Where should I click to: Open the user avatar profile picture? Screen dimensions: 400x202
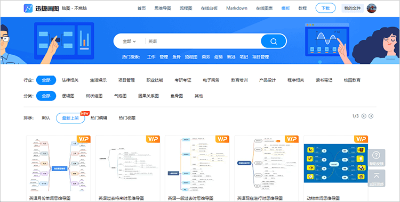(x=371, y=8)
